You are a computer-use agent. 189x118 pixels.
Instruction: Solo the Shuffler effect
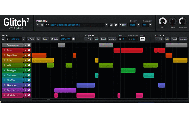click(x=25, y=80)
